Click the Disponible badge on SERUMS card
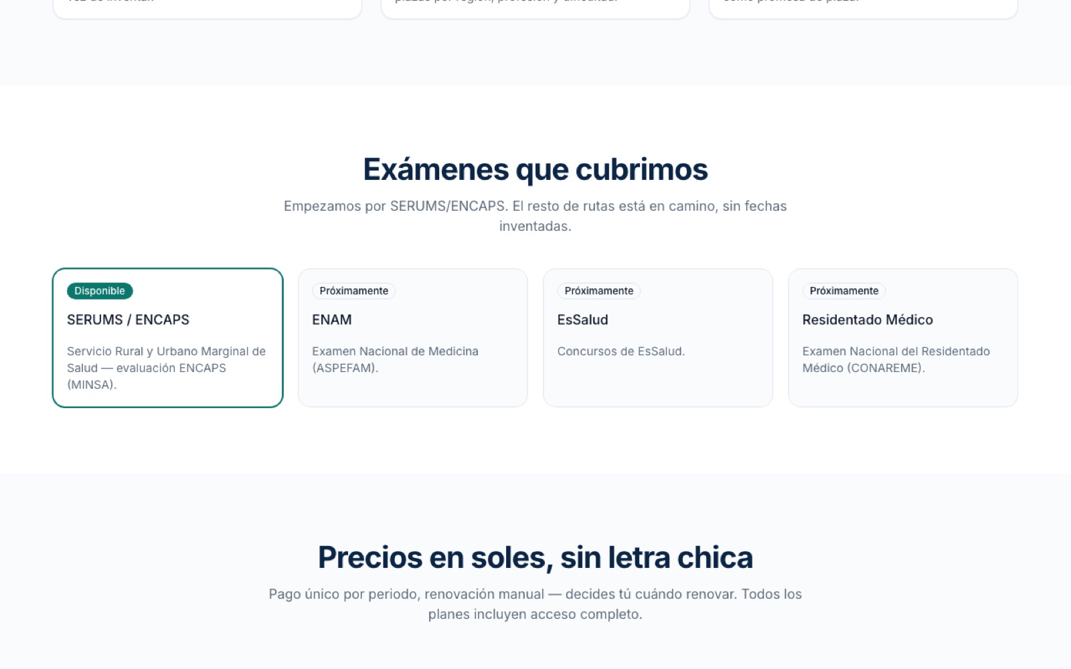Viewport: 1071px width, 669px height. (100, 291)
